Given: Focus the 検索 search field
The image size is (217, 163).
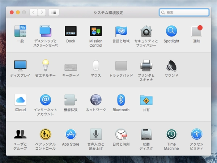Looking at the screenshot, I should click(x=184, y=12).
